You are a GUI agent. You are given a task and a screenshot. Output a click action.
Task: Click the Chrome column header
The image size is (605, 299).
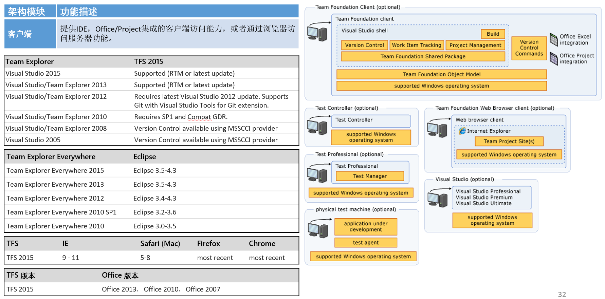point(262,244)
